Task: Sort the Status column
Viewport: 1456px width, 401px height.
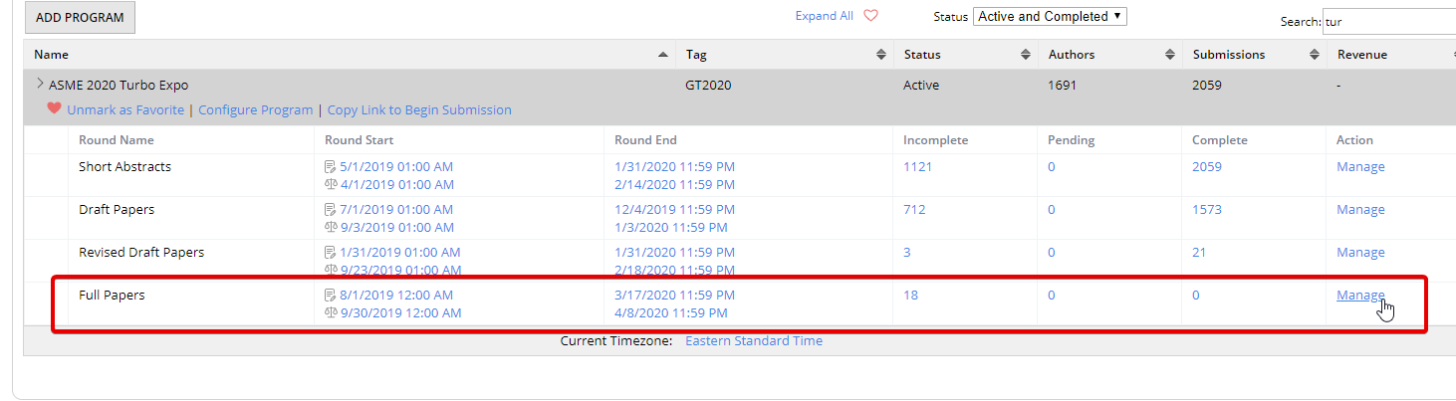Action: point(1026,55)
